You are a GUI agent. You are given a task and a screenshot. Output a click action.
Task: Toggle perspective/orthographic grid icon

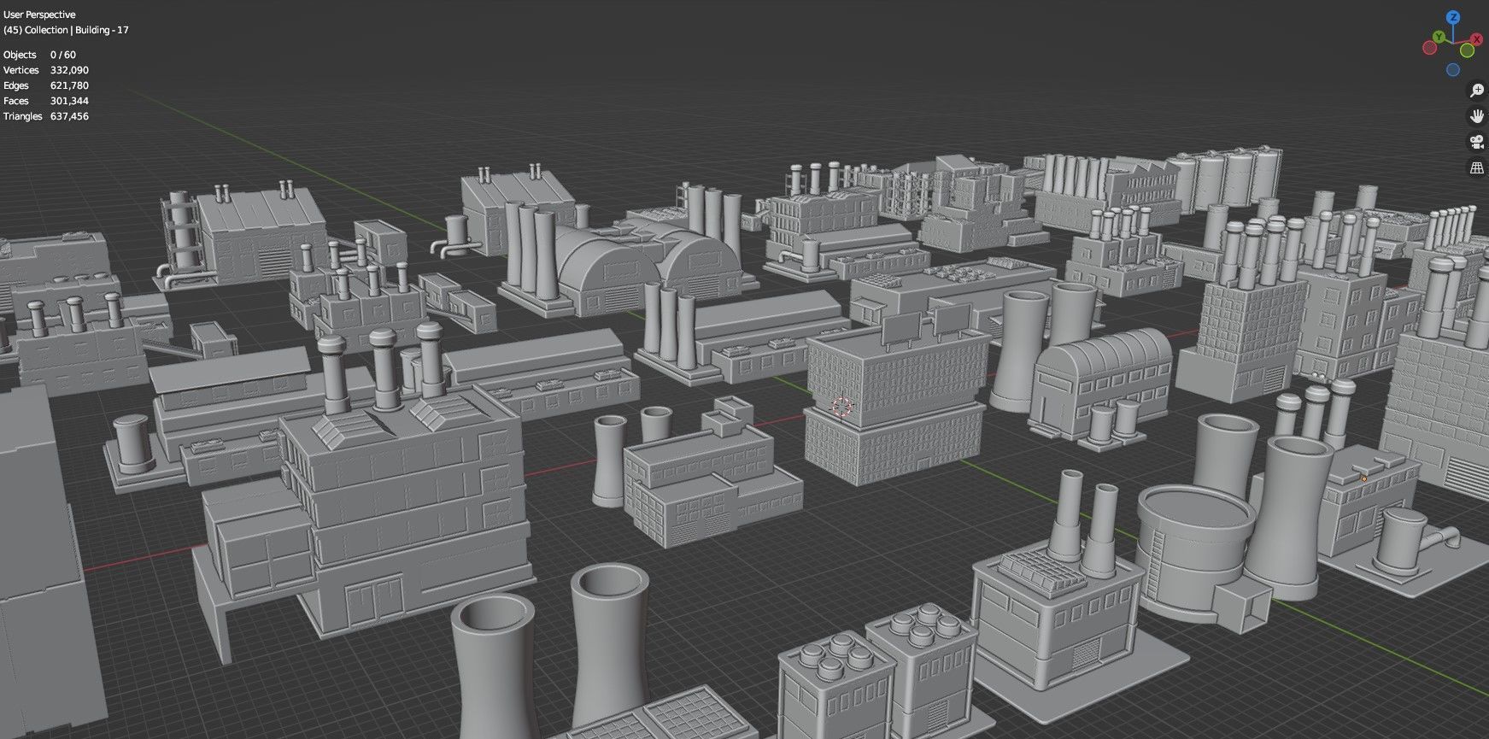[x=1476, y=167]
